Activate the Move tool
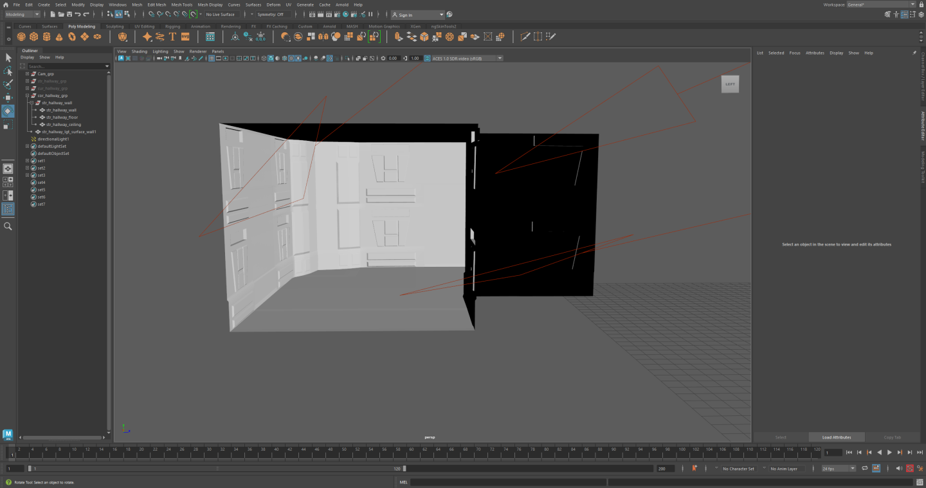This screenshot has width=926, height=488. tap(8, 98)
